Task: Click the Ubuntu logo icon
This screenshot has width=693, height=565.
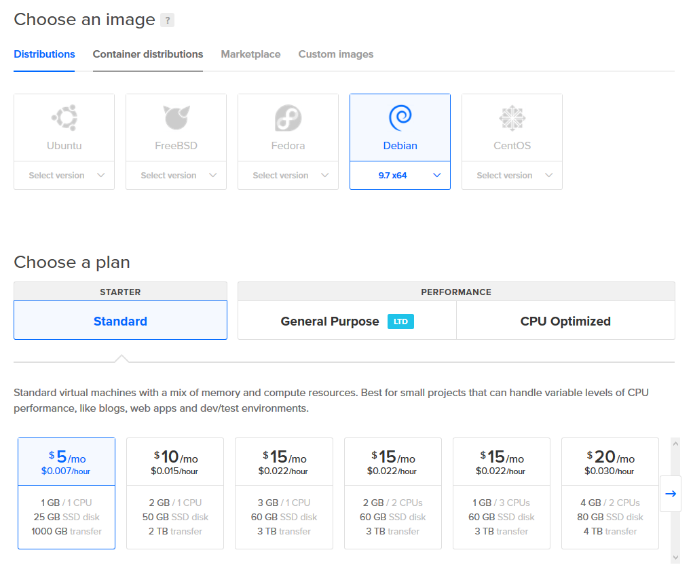Action: coord(64,119)
